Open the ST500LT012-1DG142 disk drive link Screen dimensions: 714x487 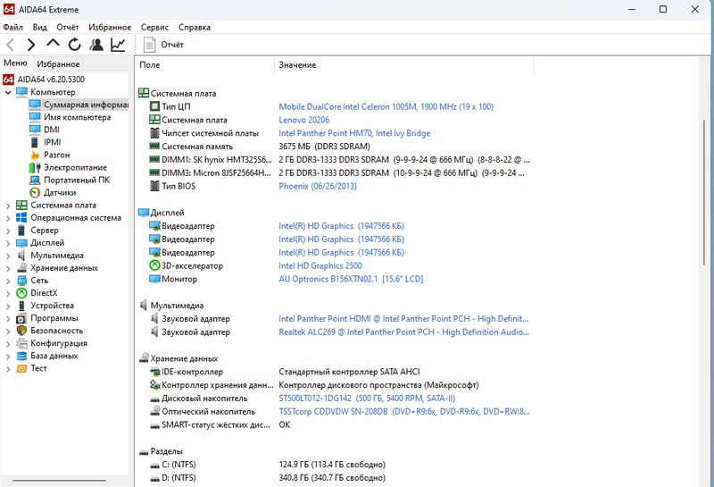367,398
